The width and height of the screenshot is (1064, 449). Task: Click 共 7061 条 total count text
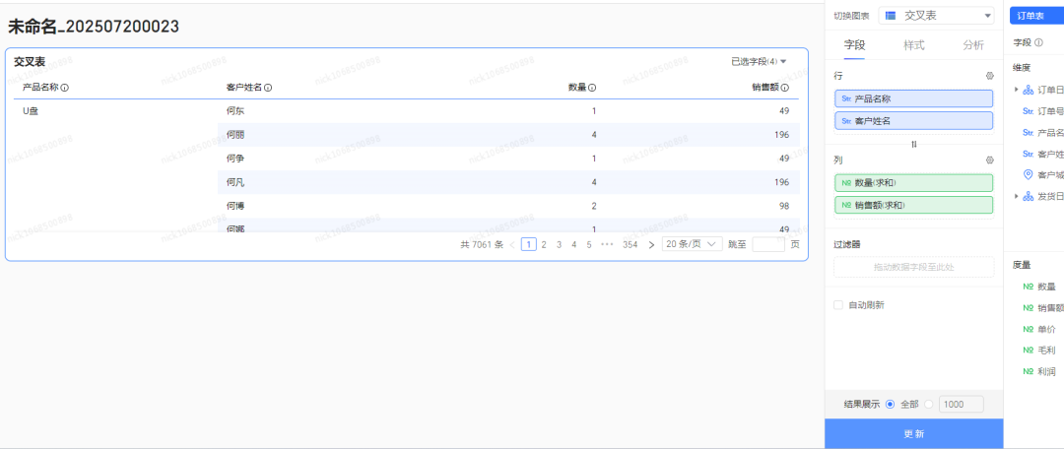pyautogui.click(x=482, y=245)
